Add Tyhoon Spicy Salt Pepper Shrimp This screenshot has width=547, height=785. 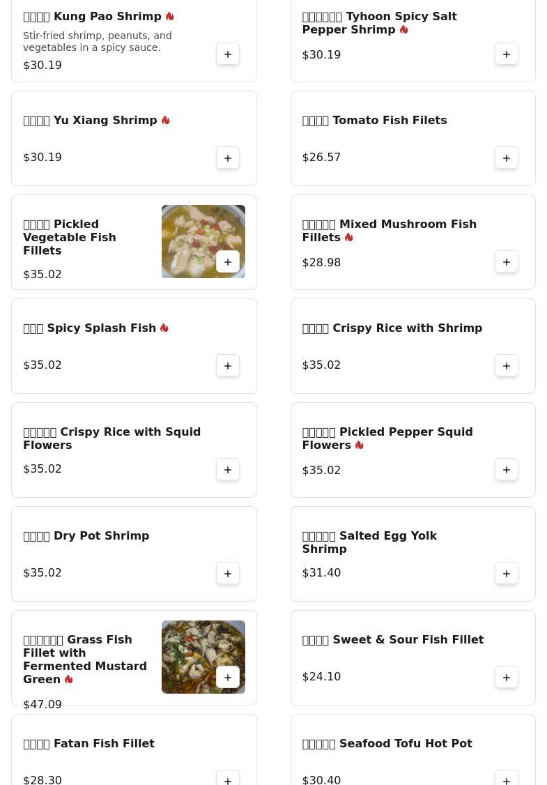click(x=507, y=54)
